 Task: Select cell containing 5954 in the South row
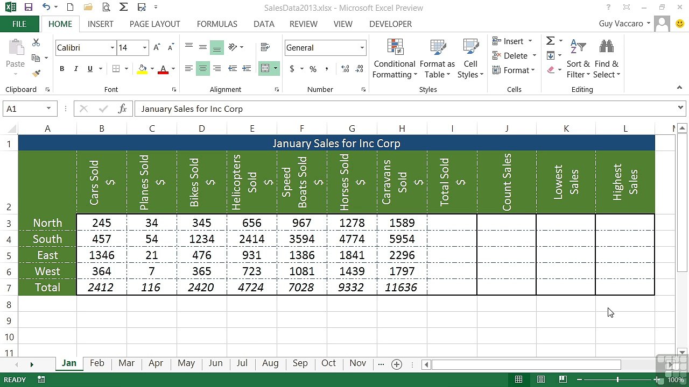click(402, 239)
